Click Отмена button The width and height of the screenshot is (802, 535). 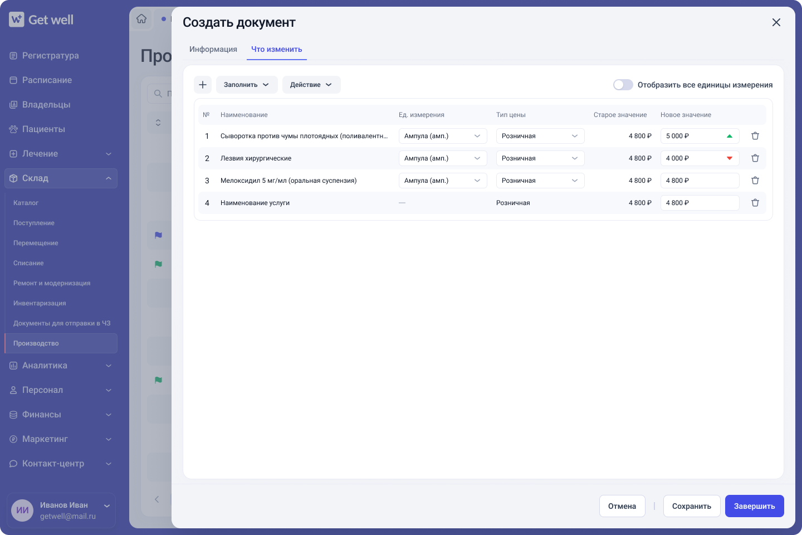tap(622, 506)
